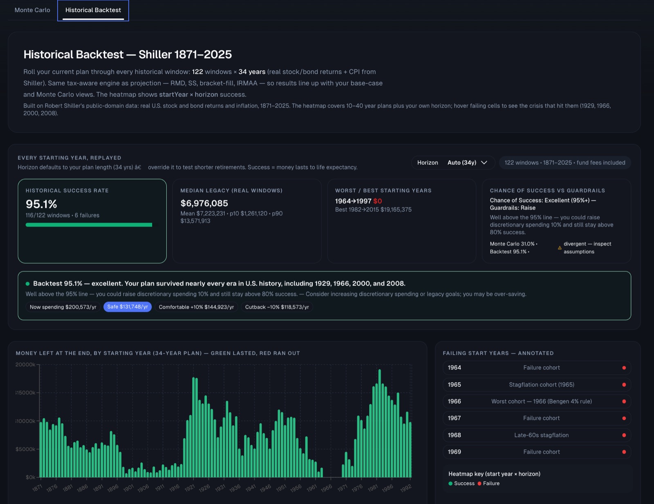Select the 1967 Failure cohort row
This screenshot has height=504, width=654.
[537, 418]
